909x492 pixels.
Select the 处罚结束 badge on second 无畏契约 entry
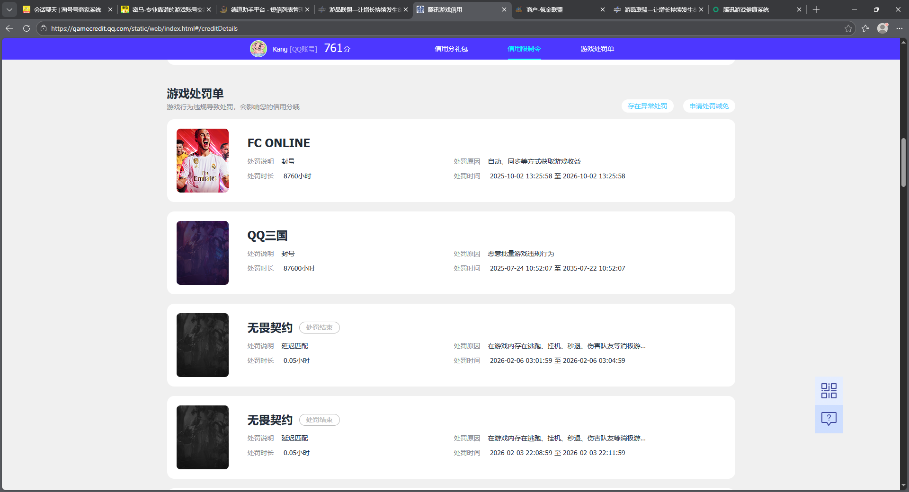(319, 420)
